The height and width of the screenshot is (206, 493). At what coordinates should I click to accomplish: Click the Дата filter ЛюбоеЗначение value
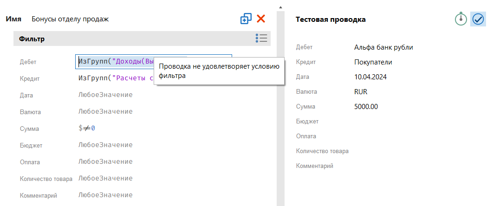click(105, 95)
